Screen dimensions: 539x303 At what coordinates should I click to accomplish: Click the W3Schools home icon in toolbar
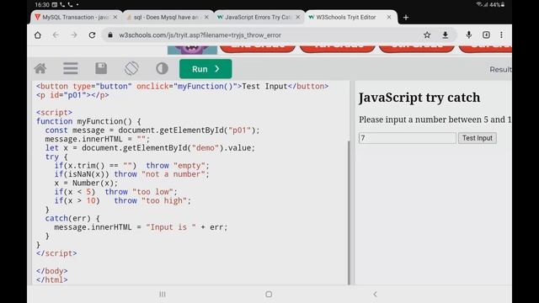point(40,69)
